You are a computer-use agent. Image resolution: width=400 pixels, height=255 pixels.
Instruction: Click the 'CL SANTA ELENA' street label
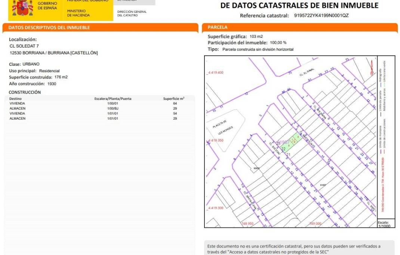click(x=250, y=200)
